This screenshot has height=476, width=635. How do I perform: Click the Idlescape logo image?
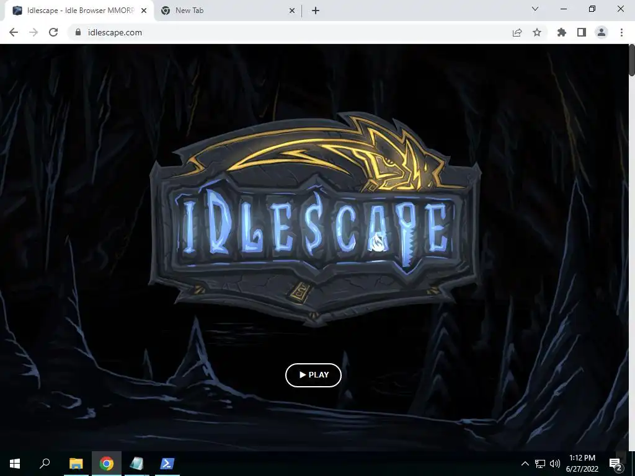pyautogui.click(x=315, y=219)
